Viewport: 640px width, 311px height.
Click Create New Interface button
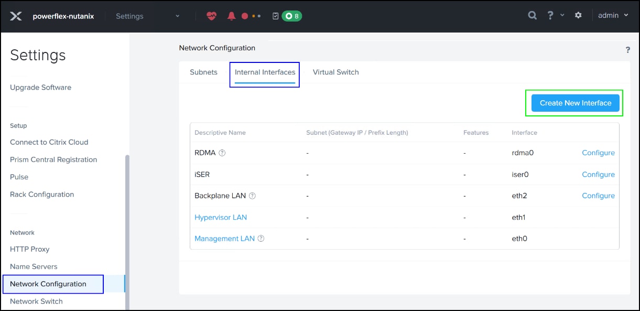[576, 103]
